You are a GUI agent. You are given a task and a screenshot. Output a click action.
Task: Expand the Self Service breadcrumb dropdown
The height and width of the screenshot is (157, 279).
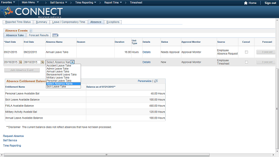pyautogui.click(x=58, y=3)
